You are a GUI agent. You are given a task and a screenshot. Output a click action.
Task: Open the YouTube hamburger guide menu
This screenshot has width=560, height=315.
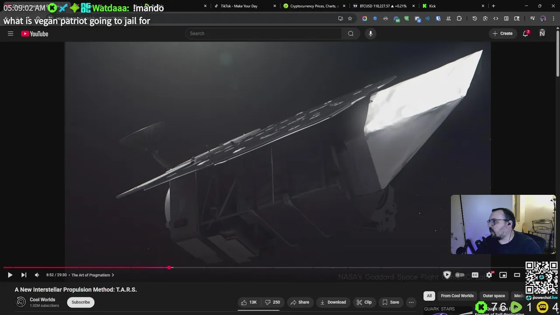pyautogui.click(x=10, y=34)
